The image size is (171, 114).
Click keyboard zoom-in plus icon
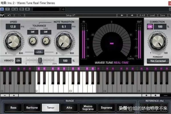pyautogui.click(x=13, y=95)
